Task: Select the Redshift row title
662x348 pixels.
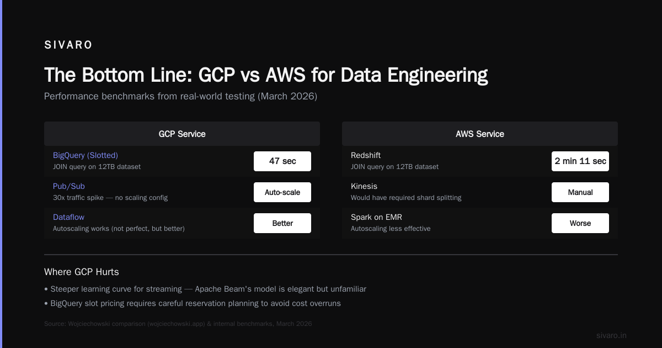Action: (x=366, y=155)
